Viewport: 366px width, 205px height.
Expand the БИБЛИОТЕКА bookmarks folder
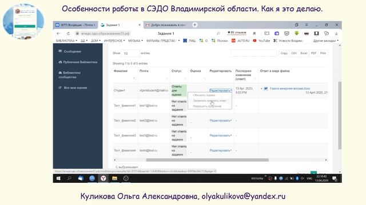pyautogui.click(x=66, y=40)
